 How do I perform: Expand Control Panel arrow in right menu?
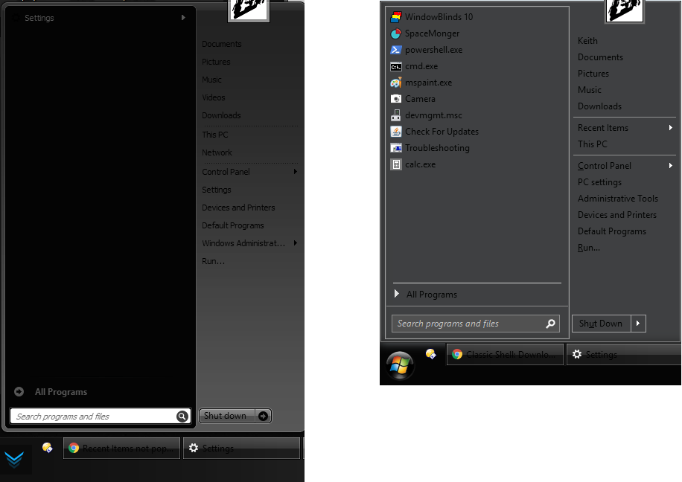[671, 165]
